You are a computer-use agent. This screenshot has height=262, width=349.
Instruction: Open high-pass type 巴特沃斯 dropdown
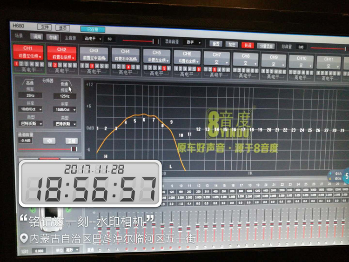[31, 123]
